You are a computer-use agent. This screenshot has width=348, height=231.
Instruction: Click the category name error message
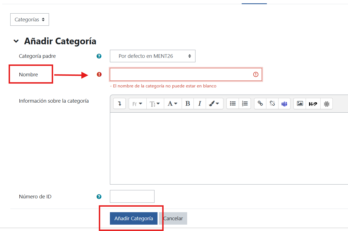163,86
